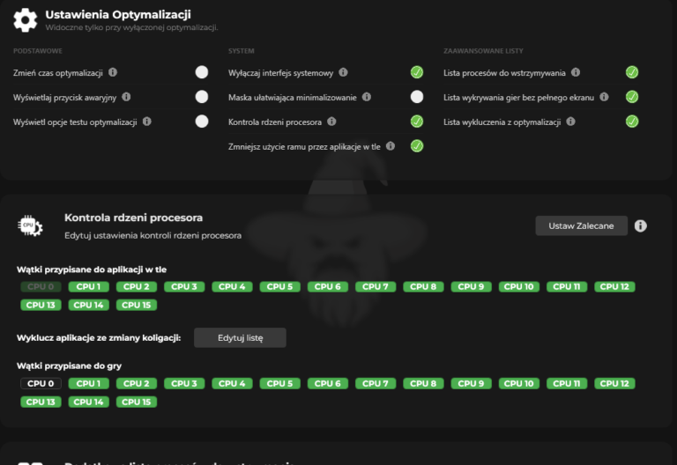The image size is (677, 465).
Task: Click the CPU chip icon near Kontrola rdzeni procesora
Action: tap(30, 226)
